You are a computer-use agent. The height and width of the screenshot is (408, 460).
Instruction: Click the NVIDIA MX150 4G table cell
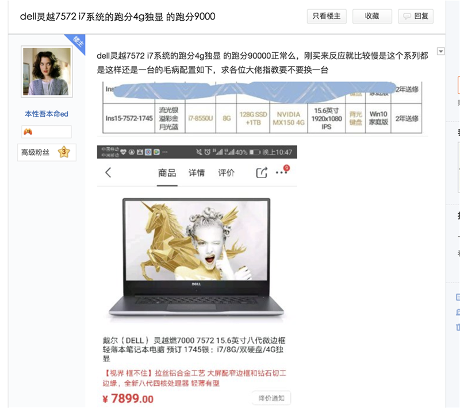click(289, 118)
